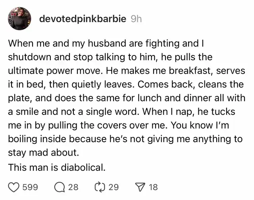Click the phrase 'stay mad about.'
The height and width of the screenshot is (200, 254).
coord(44,152)
